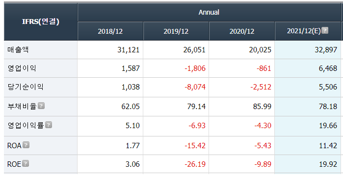
Task: Click the 당기순이익 row label
Action: [x=26, y=87]
